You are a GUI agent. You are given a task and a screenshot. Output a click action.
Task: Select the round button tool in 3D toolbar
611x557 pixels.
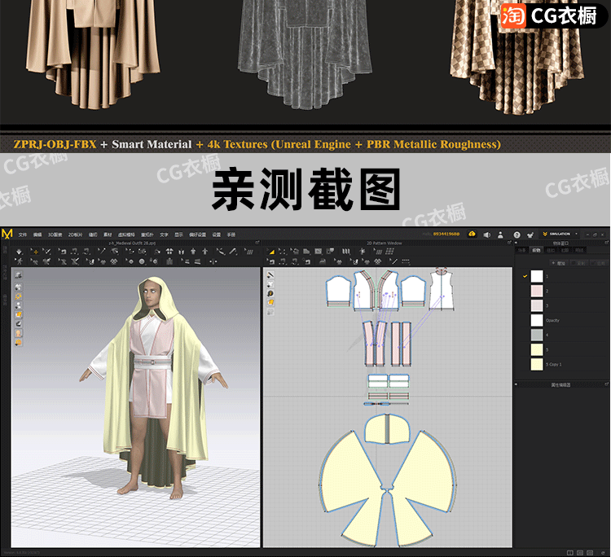pyautogui.click(x=142, y=261)
